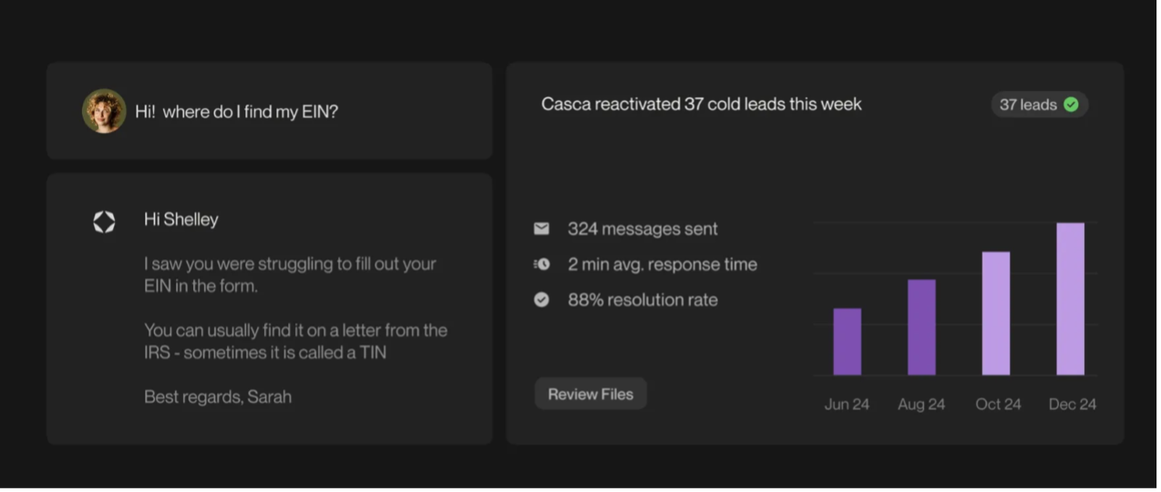Click the envelope icon next to messages sent

click(541, 229)
